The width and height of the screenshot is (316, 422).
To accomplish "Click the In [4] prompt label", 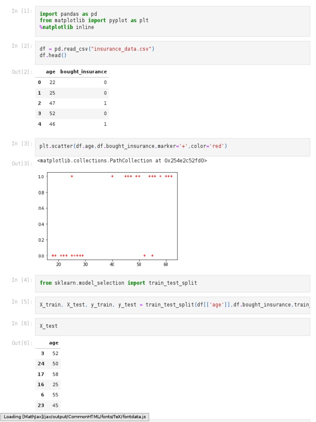I will coord(21,280).
